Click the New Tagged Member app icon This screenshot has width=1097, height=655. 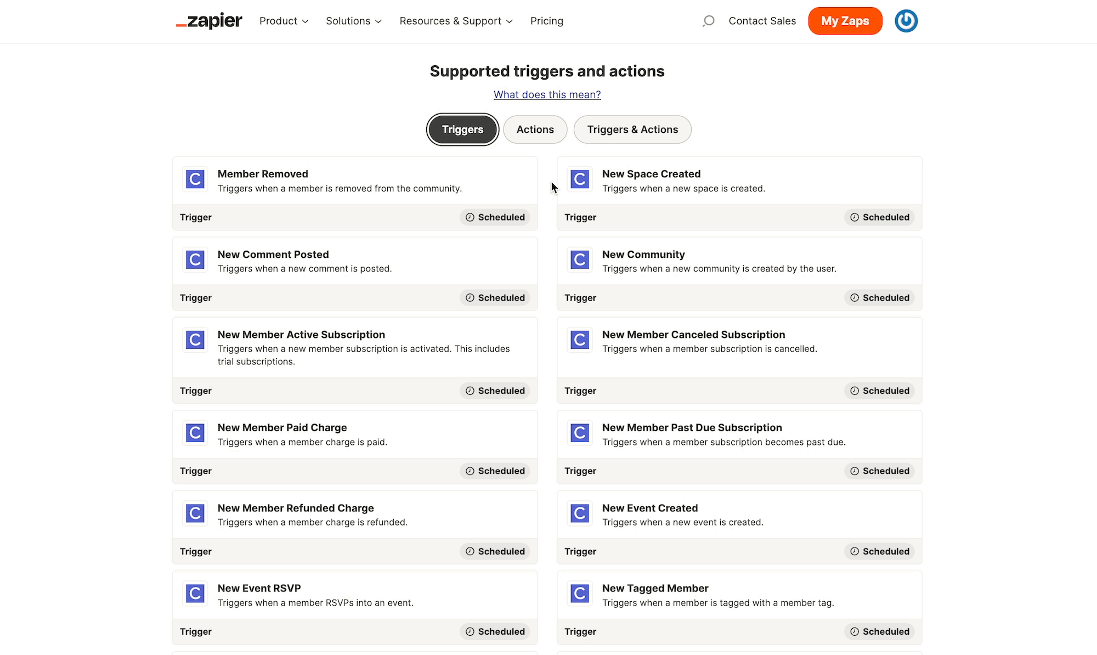point(580,594)
